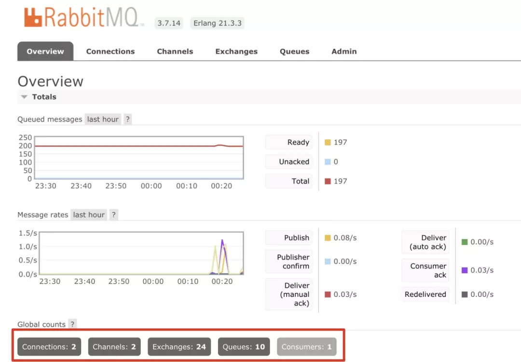
Task: Click the RabbitMQ logo
Action: (x=84, y=18)
